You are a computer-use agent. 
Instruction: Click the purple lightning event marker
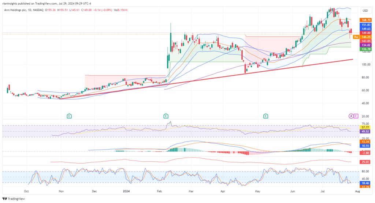coord(351,116)
